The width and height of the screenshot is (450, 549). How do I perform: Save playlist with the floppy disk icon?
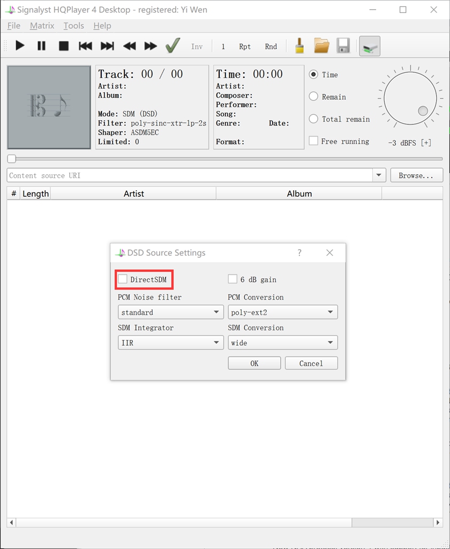click(343, 46)
